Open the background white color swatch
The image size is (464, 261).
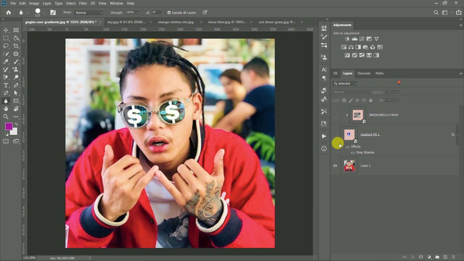point(14,132)
